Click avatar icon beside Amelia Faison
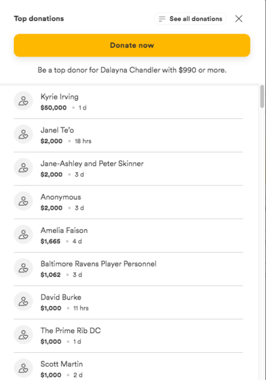Screen dimensions: 266x380 tap(23, 234)
